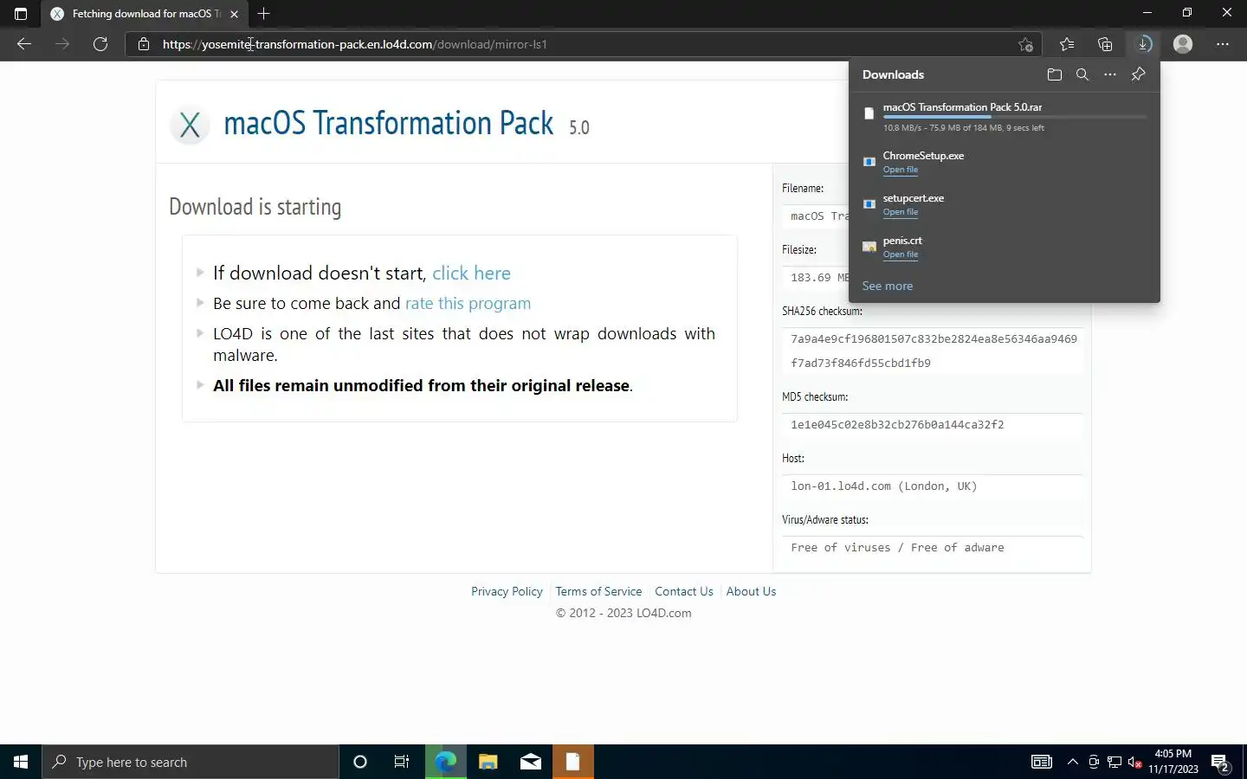Open file link under ChromeSetup.exe
The height and width of the screenshot is (779, 1247).
(901, 170)
